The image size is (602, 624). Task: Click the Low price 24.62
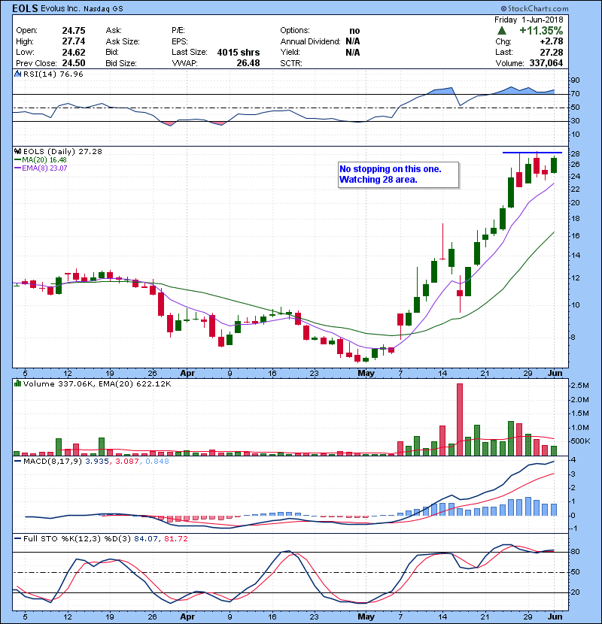[x=74, y=52]
